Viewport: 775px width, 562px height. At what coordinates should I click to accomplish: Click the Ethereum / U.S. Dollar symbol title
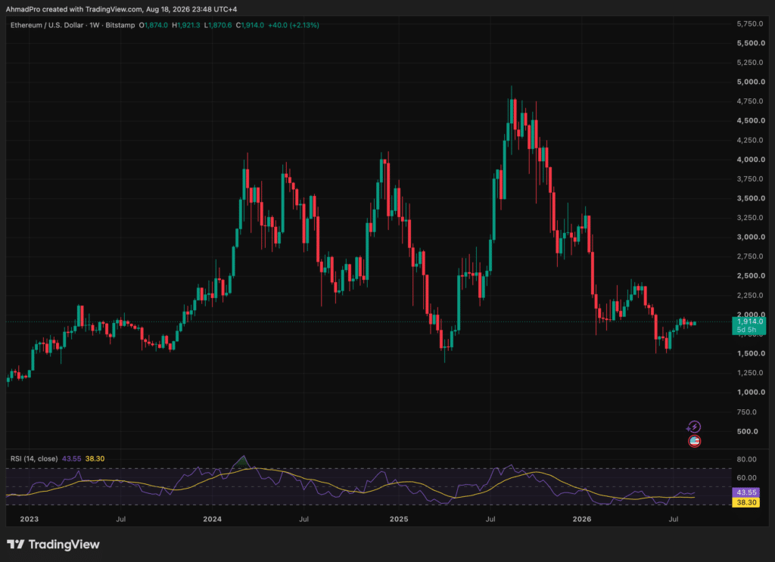[47, 25]
